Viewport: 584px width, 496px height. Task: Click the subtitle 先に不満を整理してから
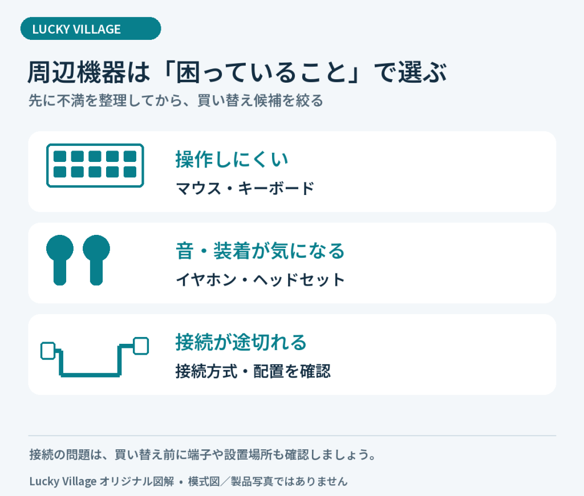(176, 100)
